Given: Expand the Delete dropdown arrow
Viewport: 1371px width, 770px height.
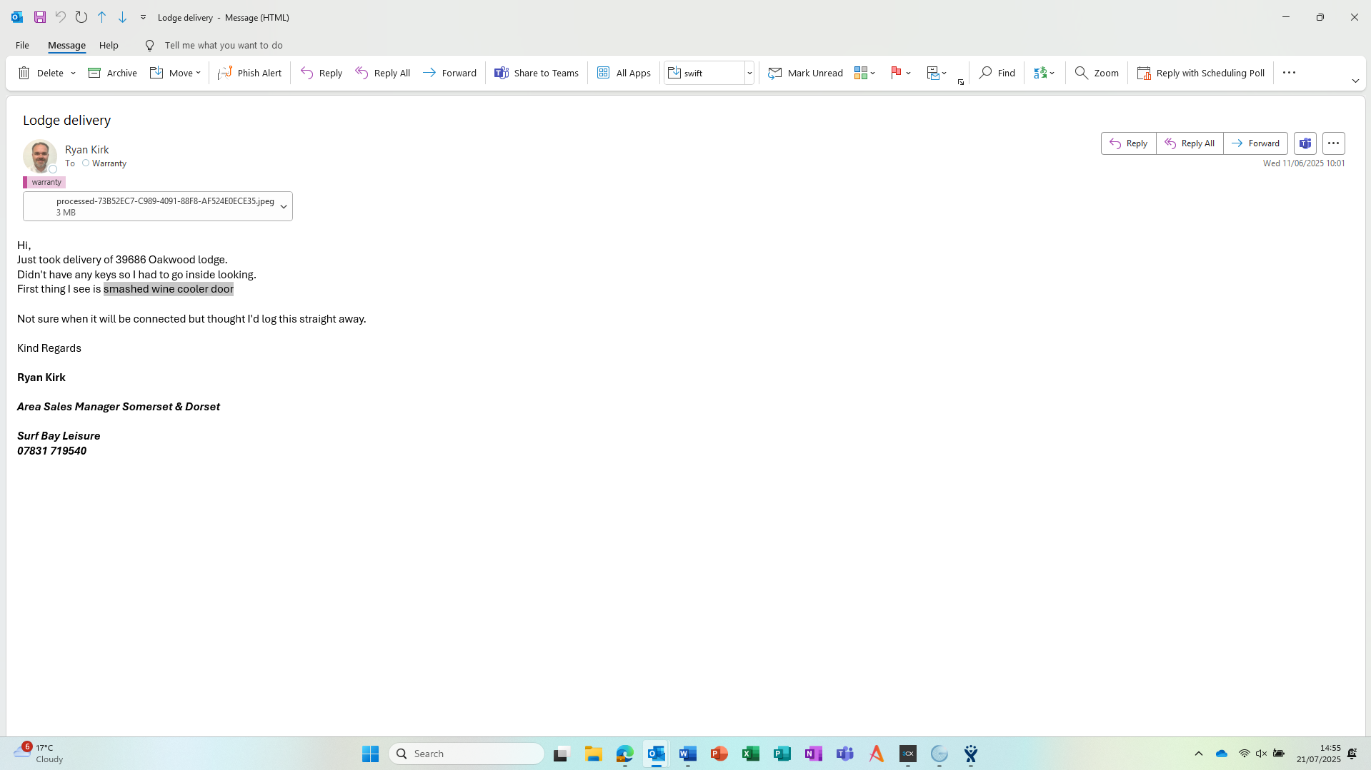Looking at the screenshot, I should (x=73, y=73).
